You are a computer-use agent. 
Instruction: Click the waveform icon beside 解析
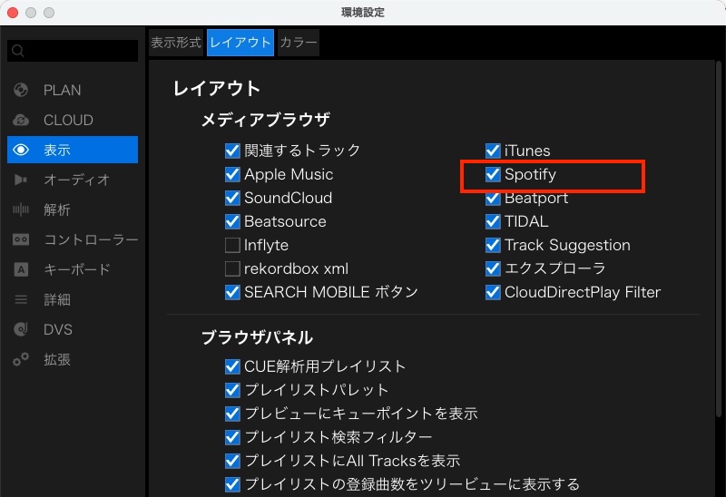tap(21, 210)
